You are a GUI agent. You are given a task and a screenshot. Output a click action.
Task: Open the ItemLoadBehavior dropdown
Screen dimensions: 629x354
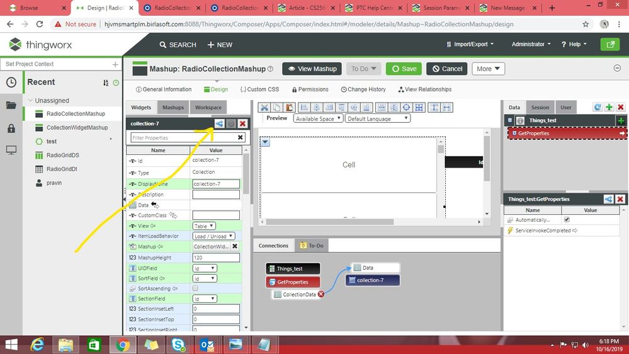coord(213,236)
